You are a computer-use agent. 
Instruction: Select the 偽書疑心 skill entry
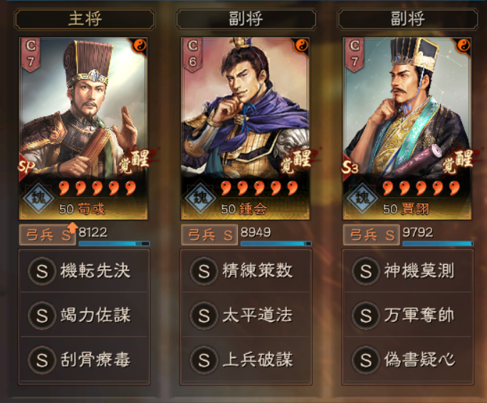point(408,360)
